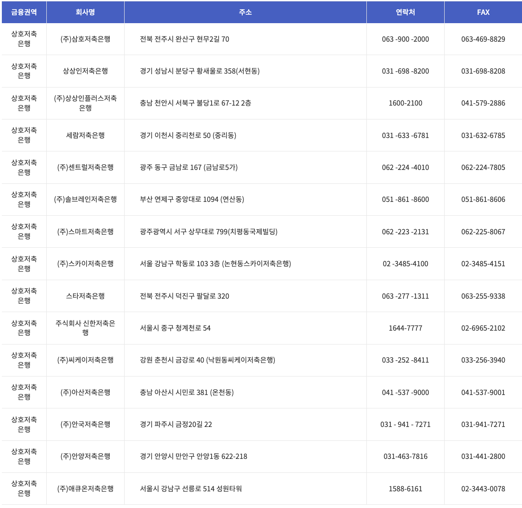Select phone number 062 -223 -2131
Screen dimensions: 522x508
(405, 232)
